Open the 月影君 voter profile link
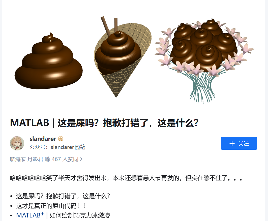Image resolution: width=268 pixels, height=221 pixels. 35,159
